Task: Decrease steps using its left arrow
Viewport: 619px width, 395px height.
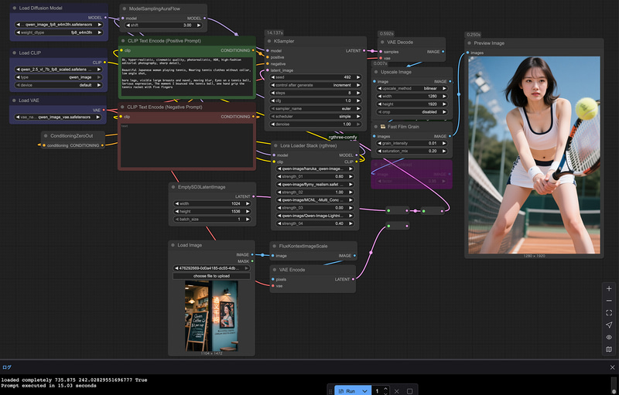Action: point(273,93)
